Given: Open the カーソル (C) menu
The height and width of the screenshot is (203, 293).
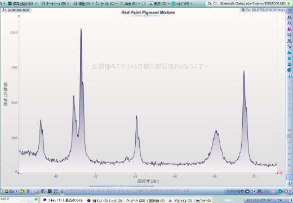Looking at the screenshot, I should point(105,3).
